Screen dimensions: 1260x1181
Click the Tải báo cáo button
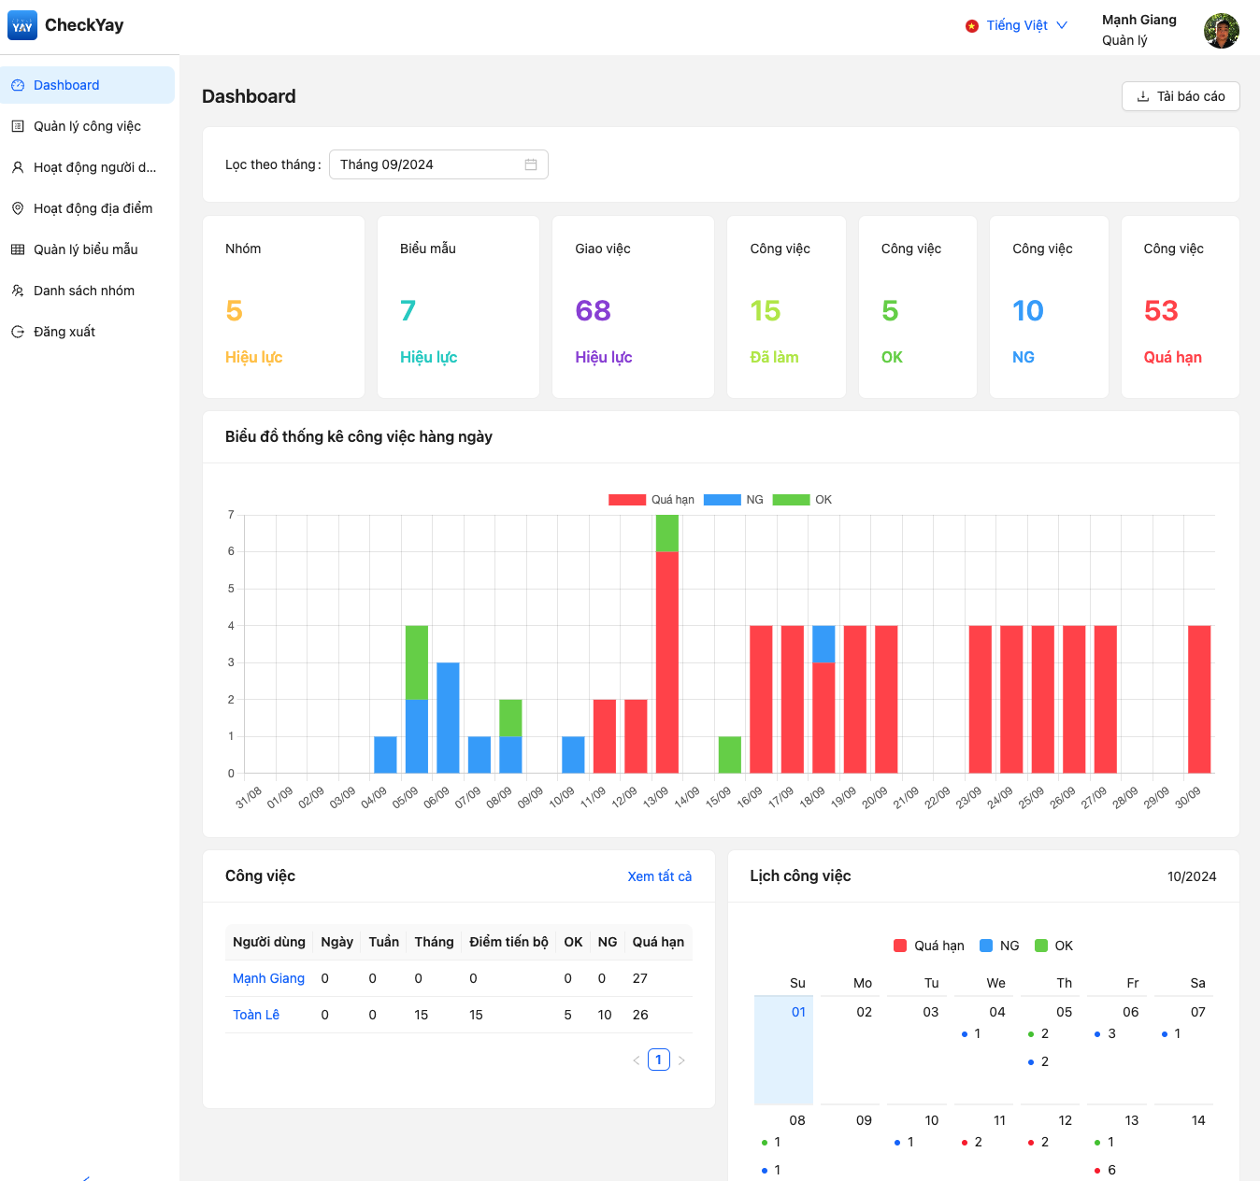coord(1181,96)
